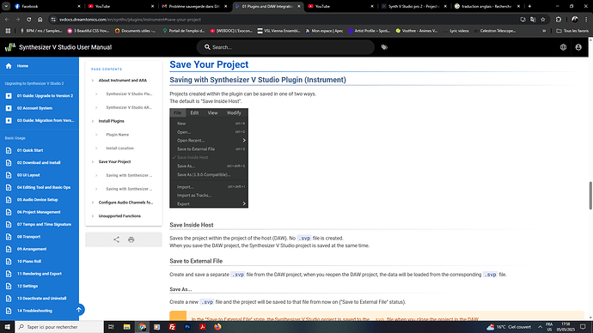Open the tags icon next to search

pos(384,47)
